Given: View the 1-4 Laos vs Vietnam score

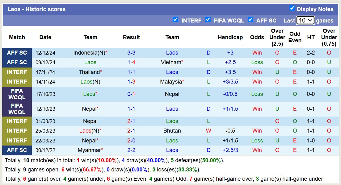Looking at the screenshot, I should (x=131, y=62).
